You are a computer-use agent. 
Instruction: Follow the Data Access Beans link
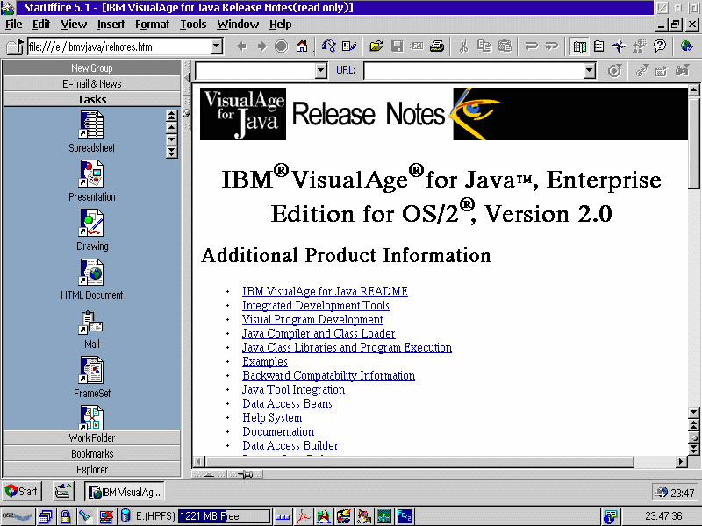(x=287, y=404)
